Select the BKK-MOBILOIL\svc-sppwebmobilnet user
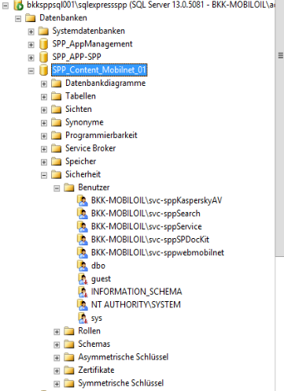284x391 pixels. (157, 252)
